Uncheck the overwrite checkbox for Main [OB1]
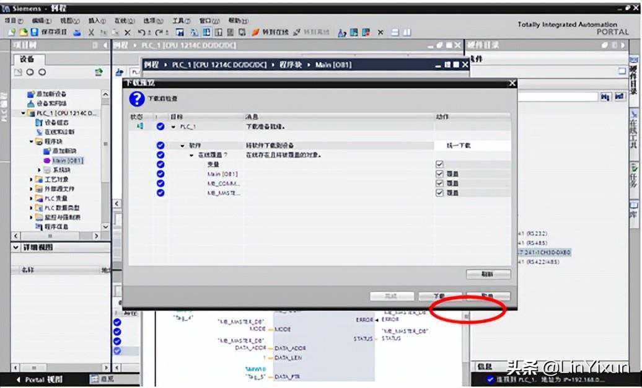Screen dimensions: 642x388 click(439, 174)
